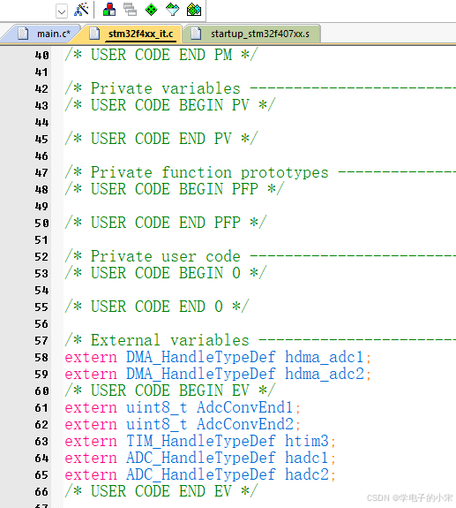Click the line 'extern ADC_HandleTypeDef hadc2;'
This screenshot has width=456, height=508.
point(200,475)
